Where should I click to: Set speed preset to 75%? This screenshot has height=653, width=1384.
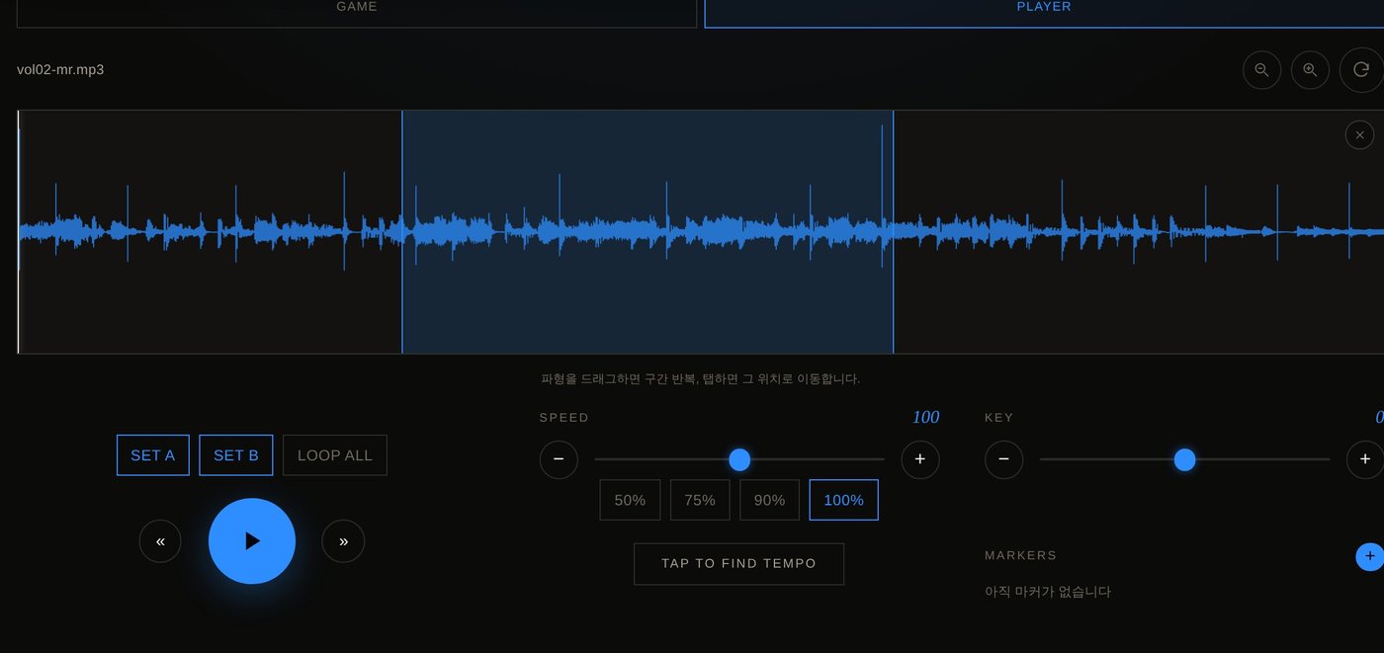700,500
